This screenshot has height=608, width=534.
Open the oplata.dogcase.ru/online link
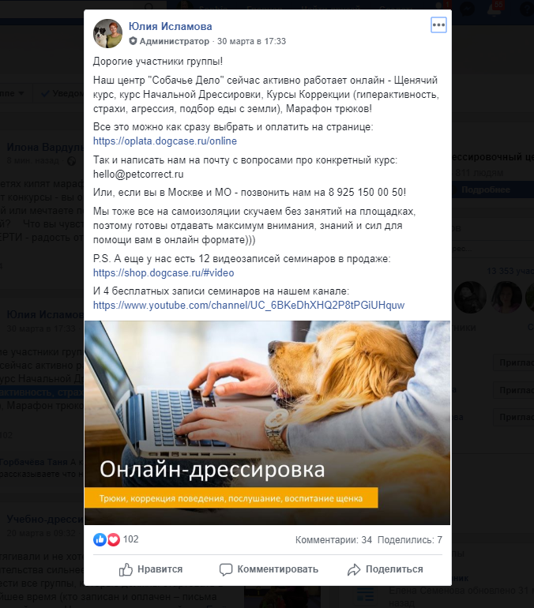pyautogui.click(x=165, y=141)
